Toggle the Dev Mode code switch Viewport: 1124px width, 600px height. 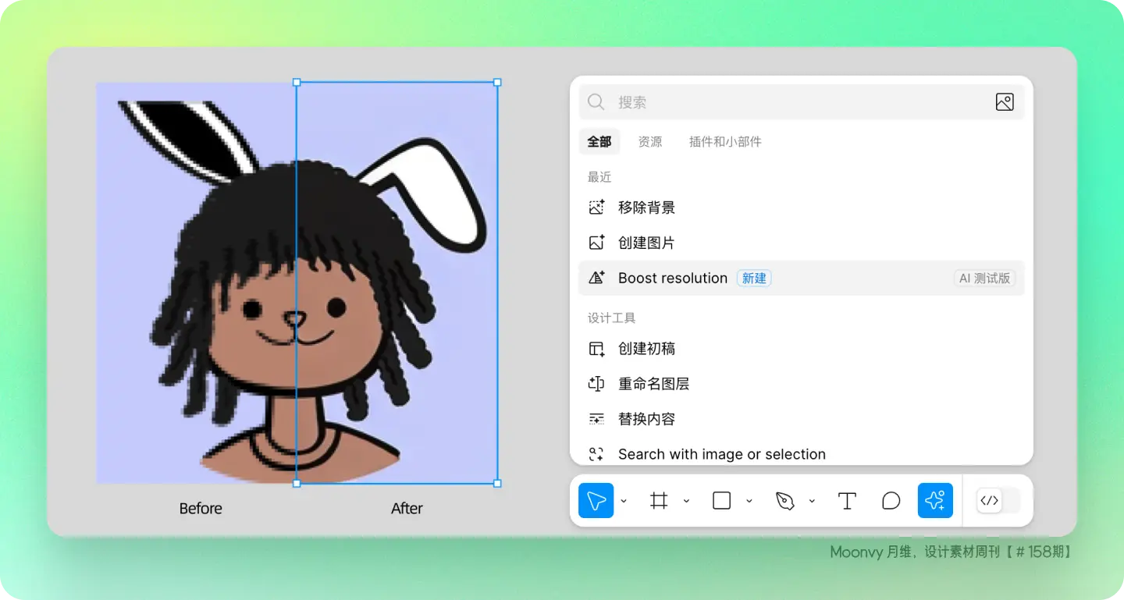[998, 501]
